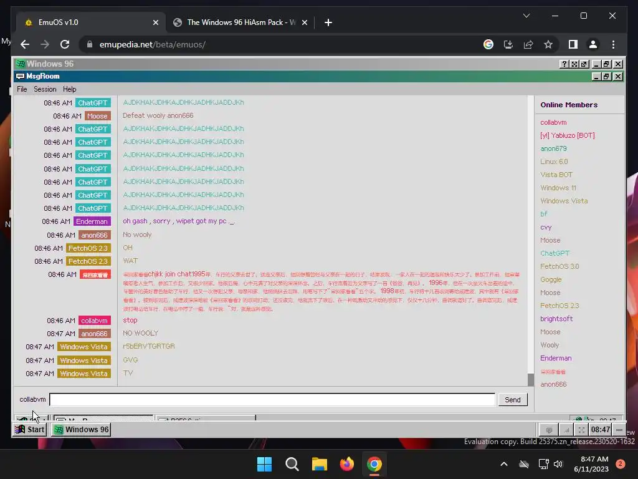The width and height of the screenshot is (638, 479).
Task: Select FetchOS 3.0 in member list
Action: click(559, 266)
